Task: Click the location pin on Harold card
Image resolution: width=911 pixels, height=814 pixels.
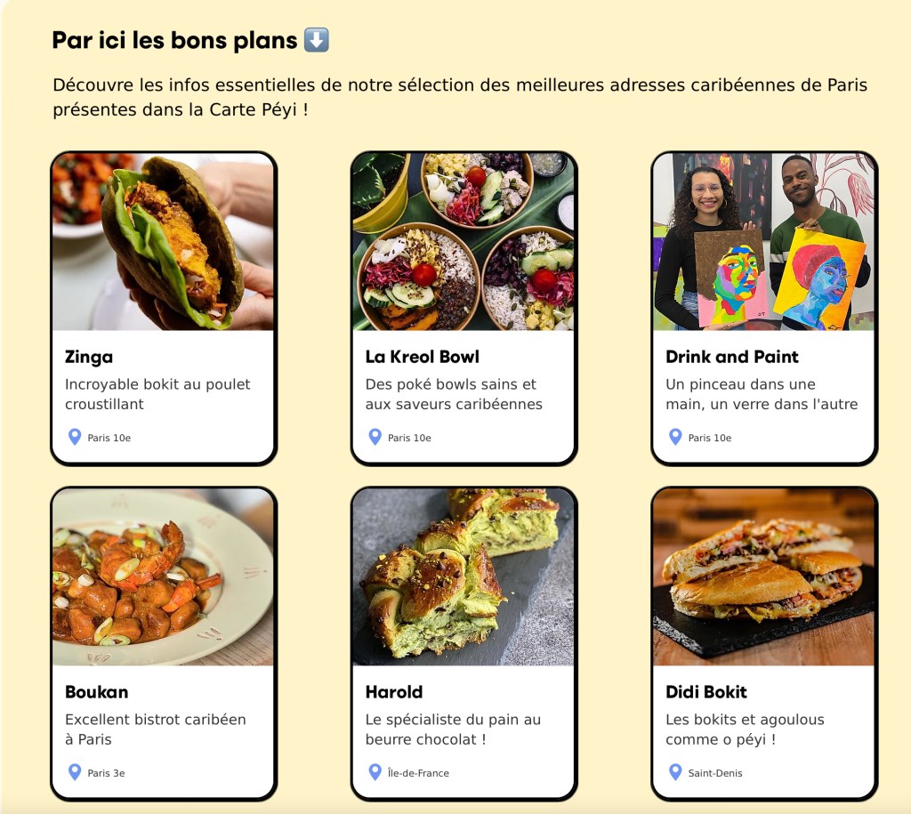Action: [375, 772]
